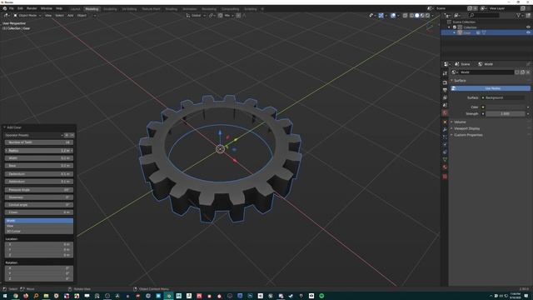Open the Texture properties tab
The image size is (533, 300).
tap(445, 176)
